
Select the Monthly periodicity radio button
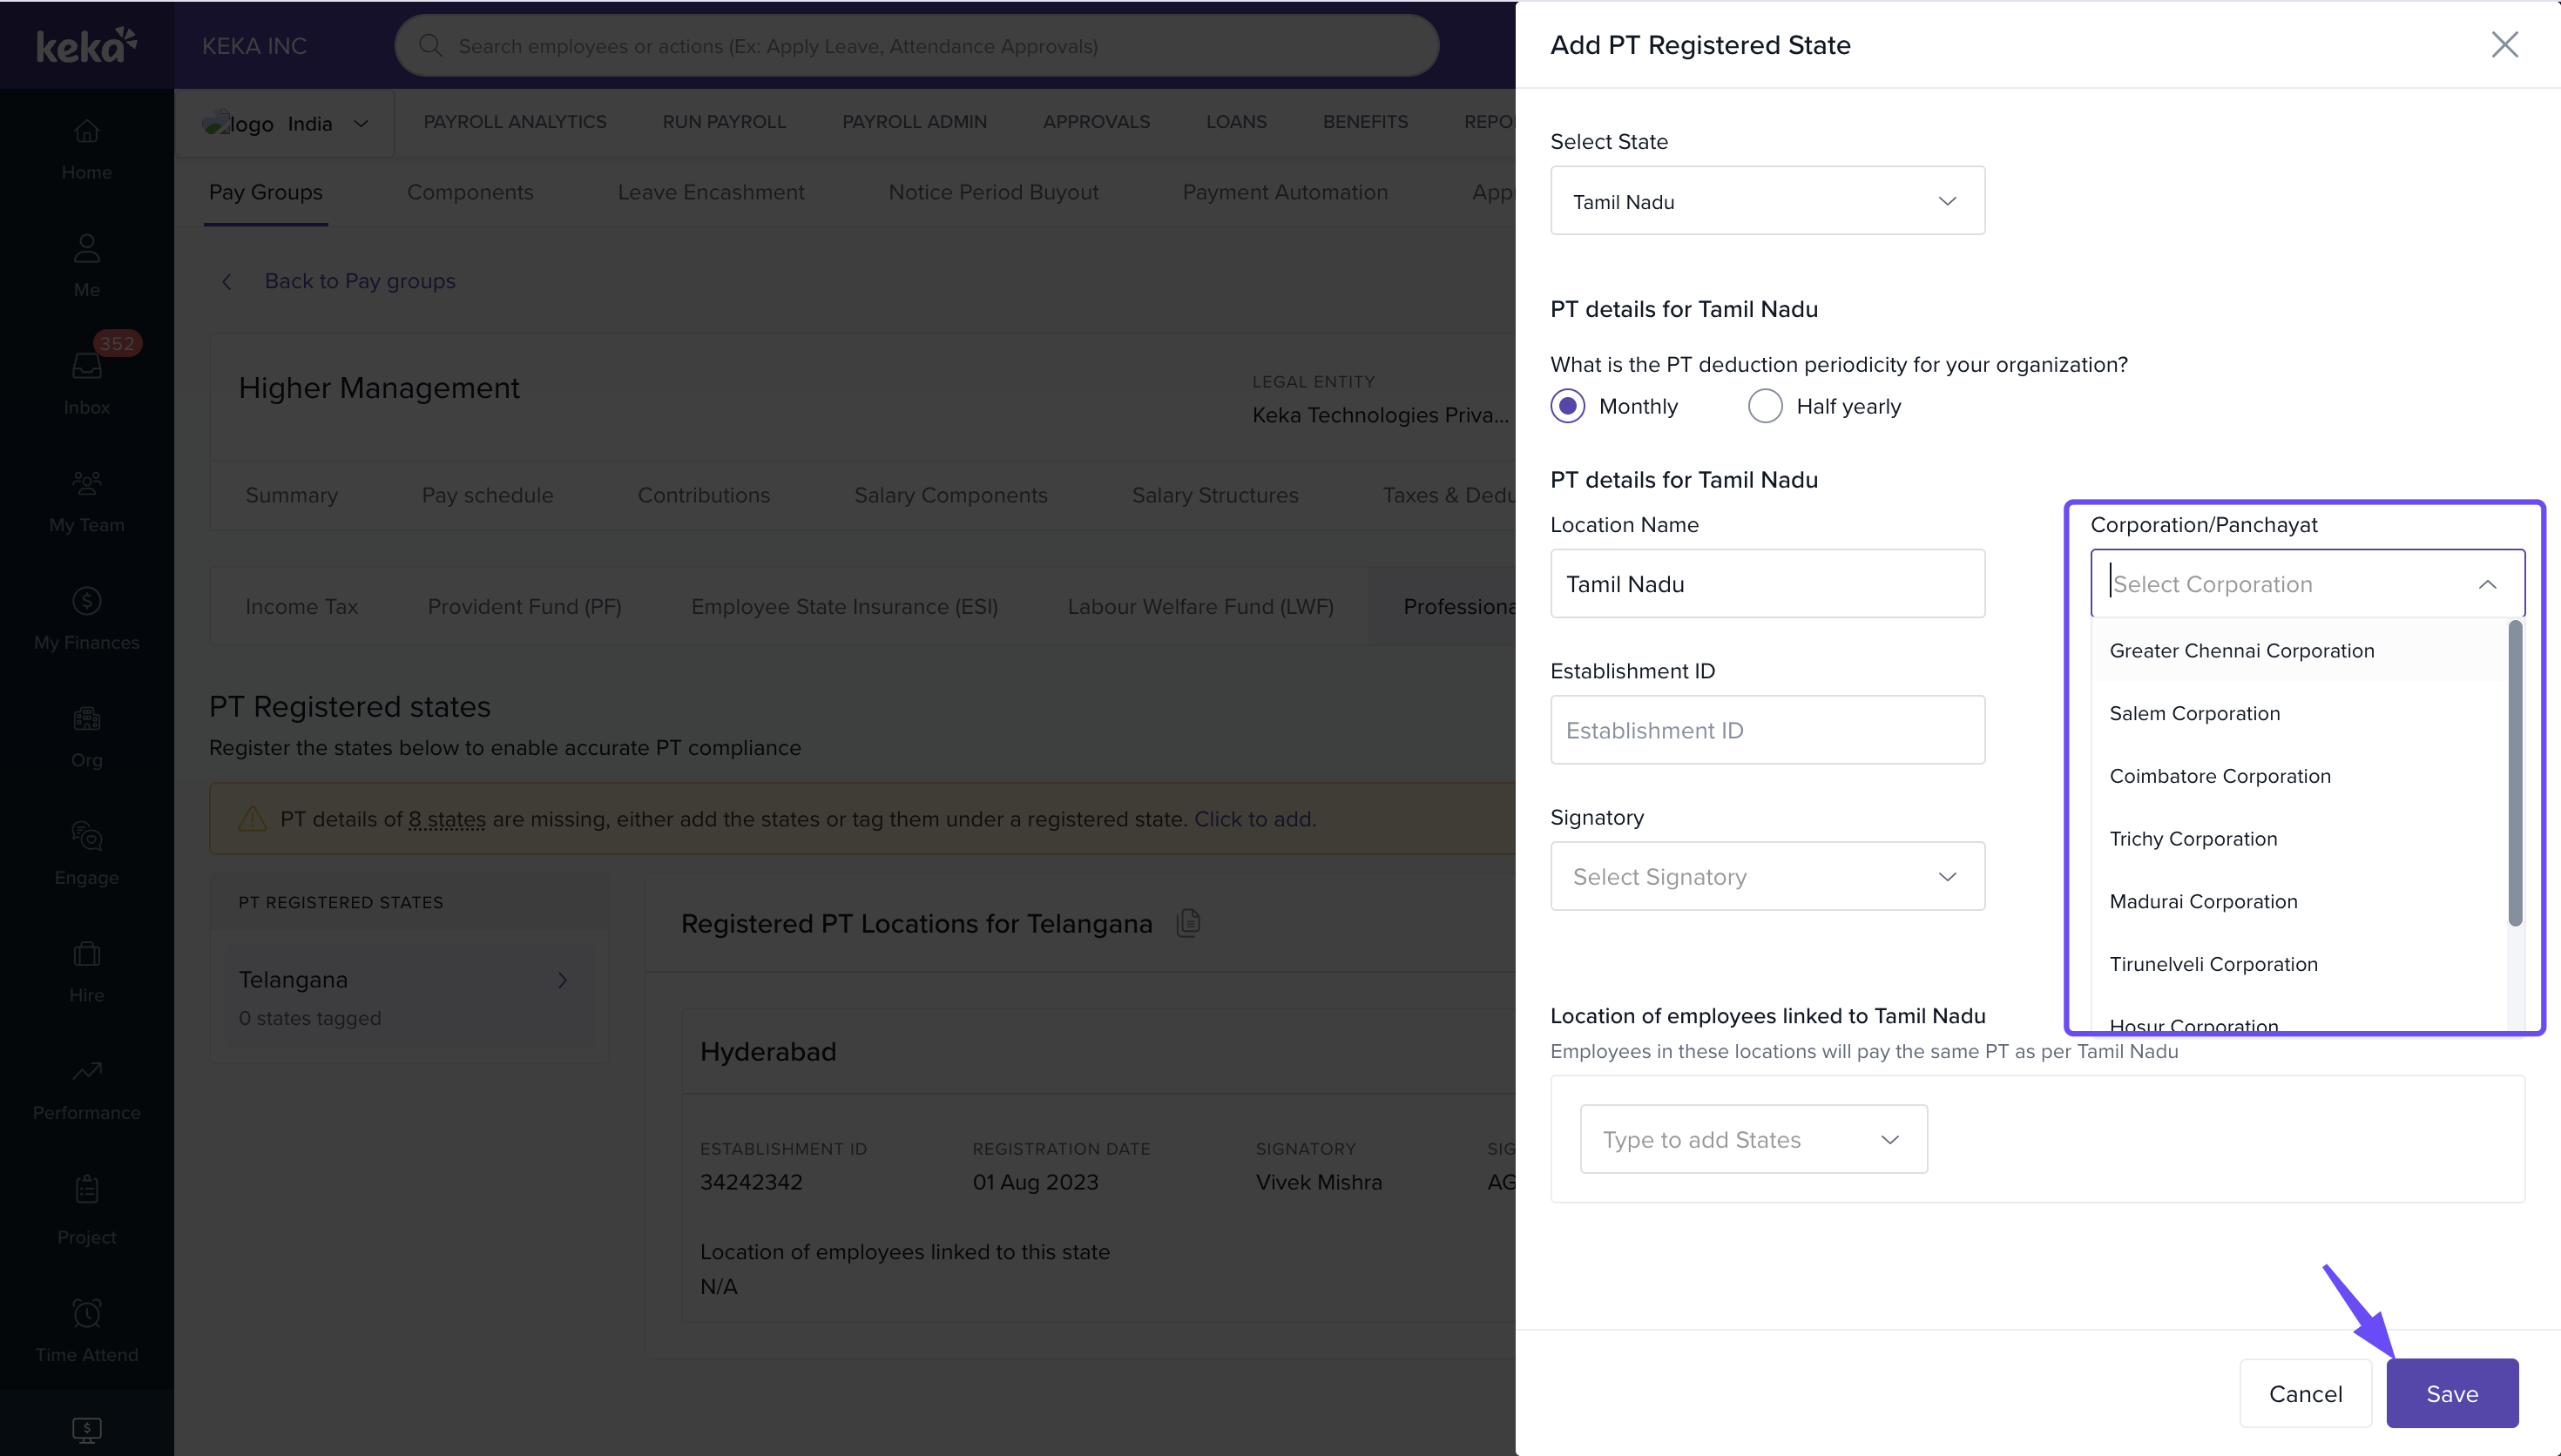(x=1567, y=406)
